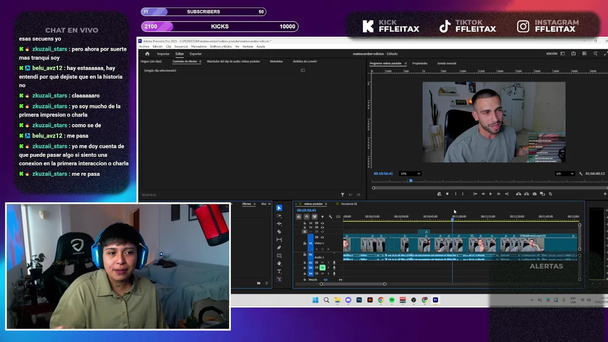Open the 1/4 playback resolution dropdown

(x=565, y=174)
